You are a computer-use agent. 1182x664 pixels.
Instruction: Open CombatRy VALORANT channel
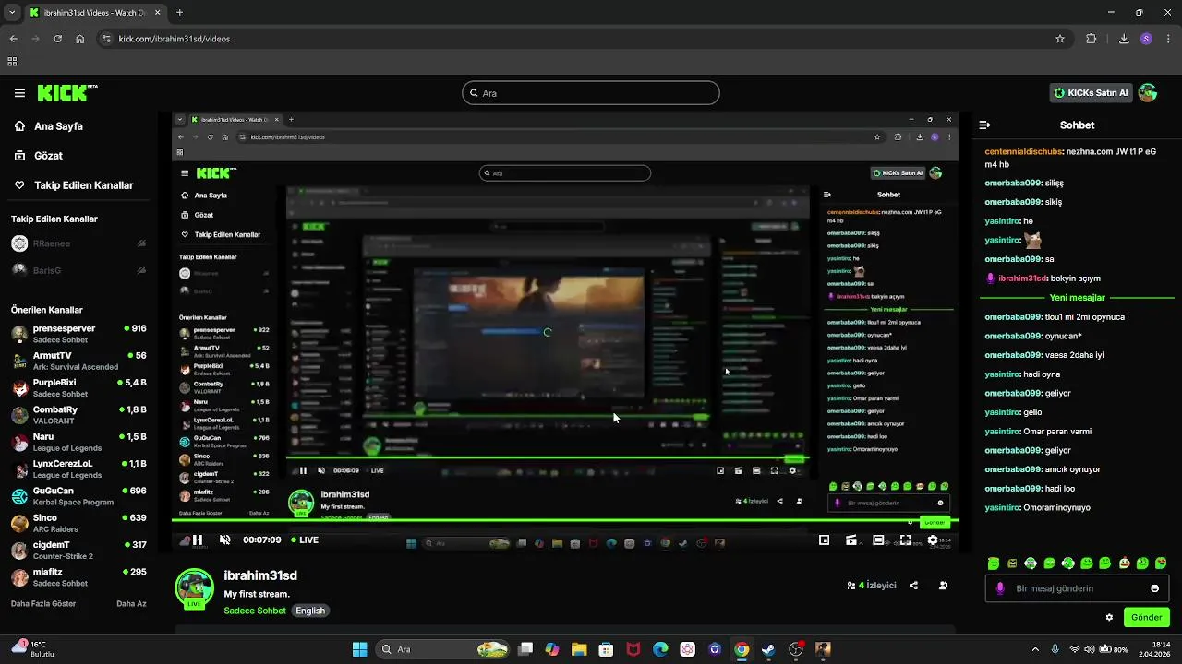tap(78, 415)
